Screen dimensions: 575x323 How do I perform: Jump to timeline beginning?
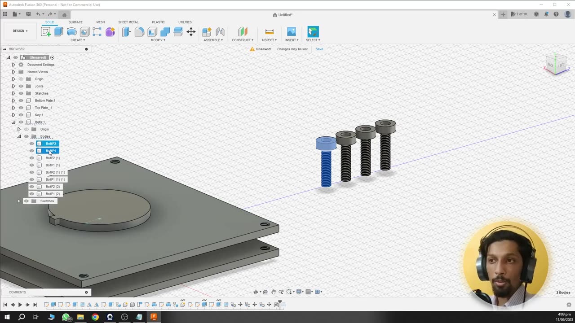[x=5, y=305]
